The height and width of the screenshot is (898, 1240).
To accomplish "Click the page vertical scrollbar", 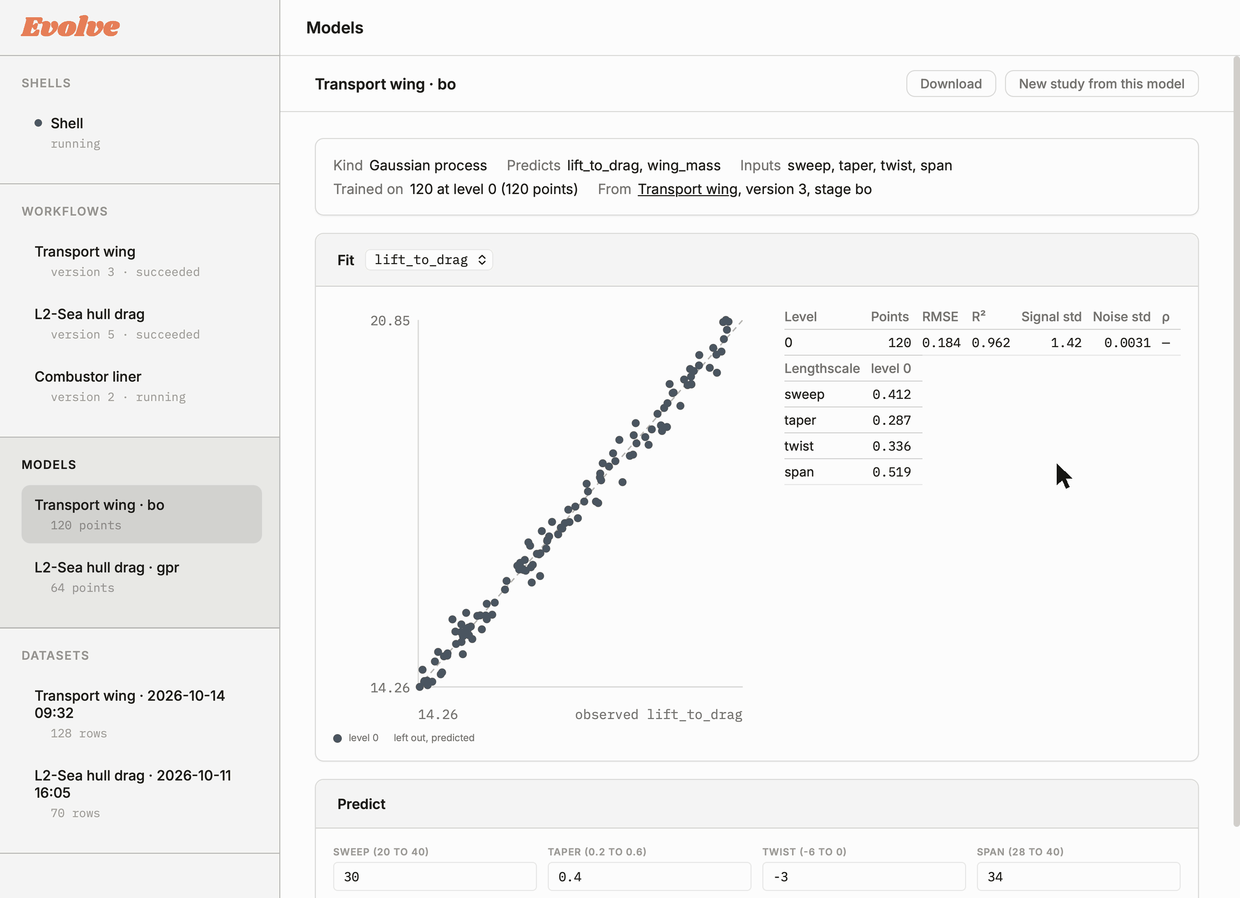I will coord(1236,441).
